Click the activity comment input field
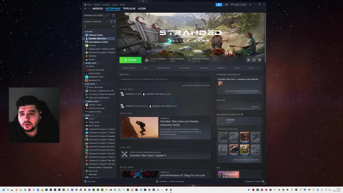The height and width of the screenshot is (193, 343). [x=165, y=79]
